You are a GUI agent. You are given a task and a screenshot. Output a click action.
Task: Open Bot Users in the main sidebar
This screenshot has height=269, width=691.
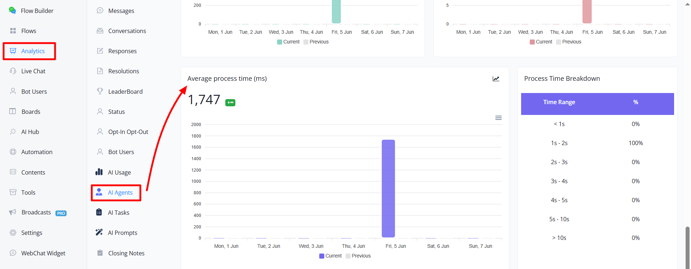pos(34,92)
